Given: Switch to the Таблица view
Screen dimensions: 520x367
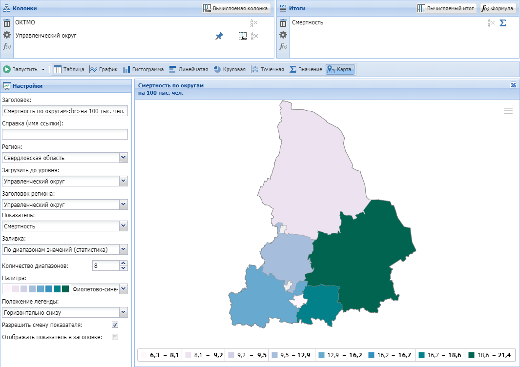Looking at the screenshot, I should click(69, 69).
